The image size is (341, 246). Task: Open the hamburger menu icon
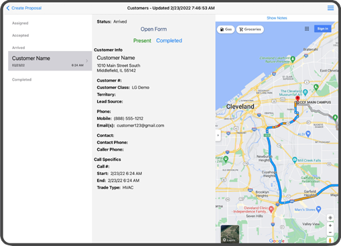click(330, 8)
